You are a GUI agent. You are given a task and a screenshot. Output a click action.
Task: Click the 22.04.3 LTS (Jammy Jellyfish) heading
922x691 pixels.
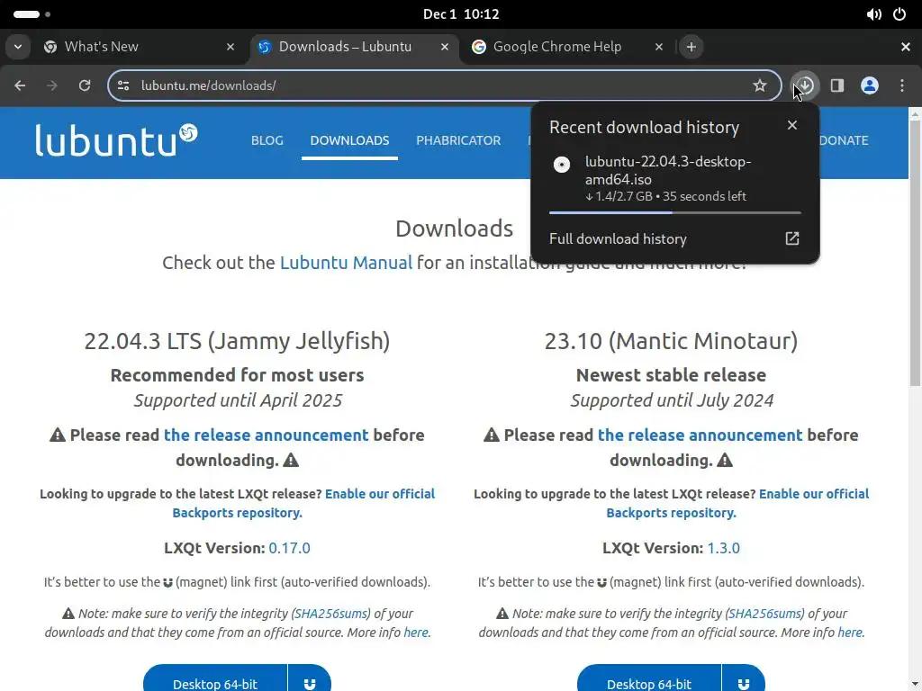[x=237, y=341]
